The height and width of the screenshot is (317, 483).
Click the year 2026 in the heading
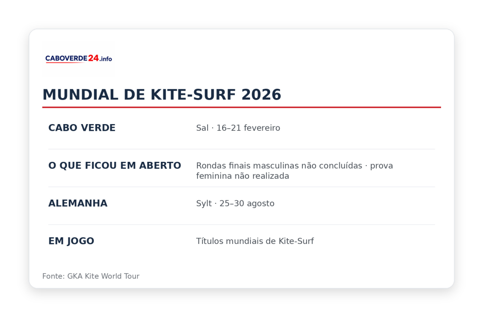coord(261,94)
